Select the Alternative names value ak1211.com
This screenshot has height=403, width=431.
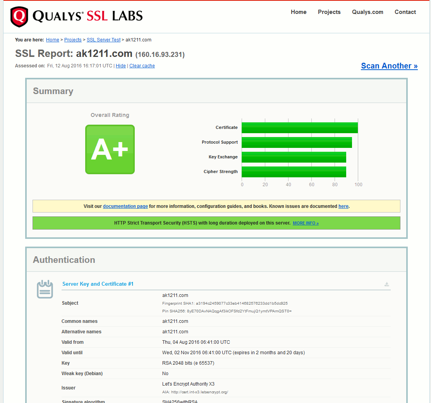(x=175, y=332)
